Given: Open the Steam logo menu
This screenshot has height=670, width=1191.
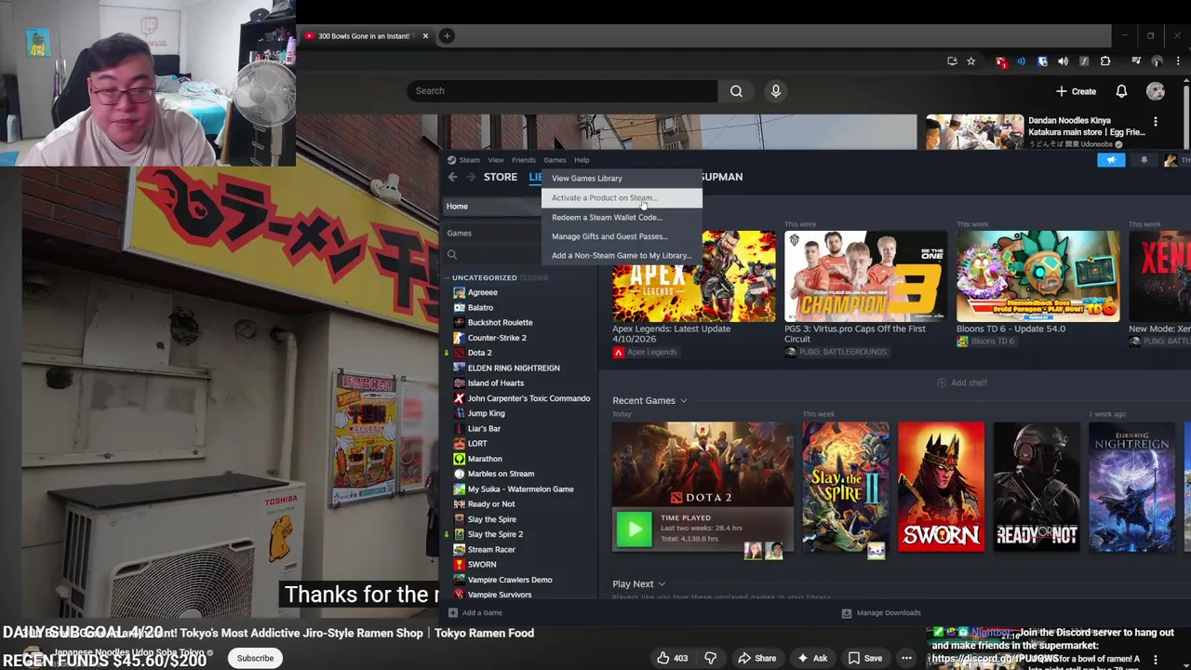Looking at the screenshot, I should pyautogui.click(x=463, y=160).
